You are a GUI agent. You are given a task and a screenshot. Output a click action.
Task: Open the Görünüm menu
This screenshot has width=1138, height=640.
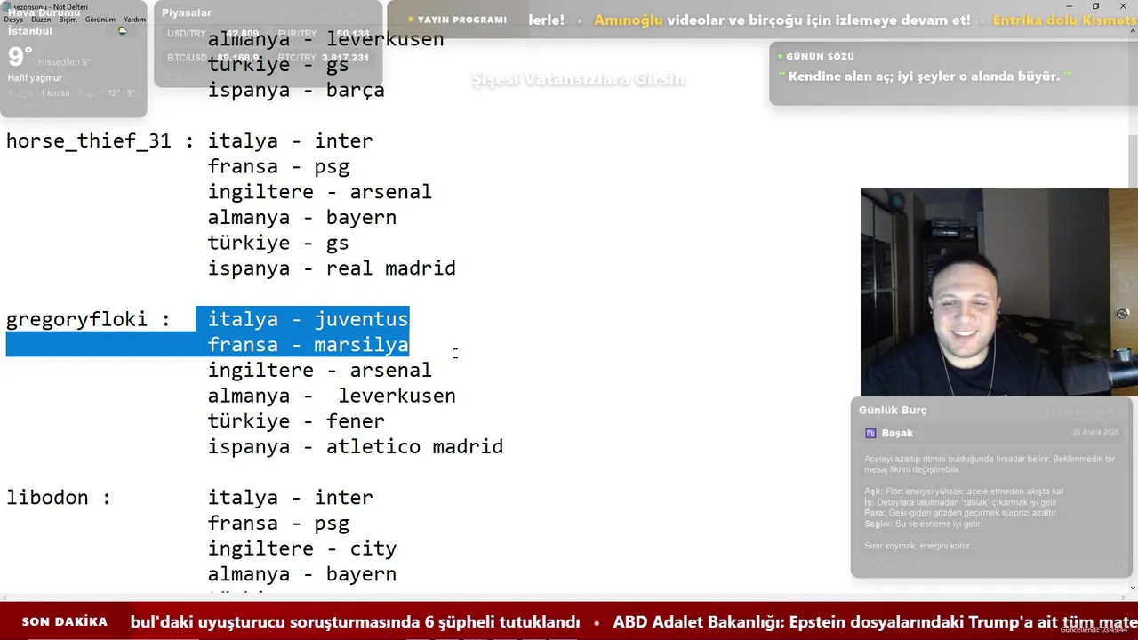(x=100, y=20)
